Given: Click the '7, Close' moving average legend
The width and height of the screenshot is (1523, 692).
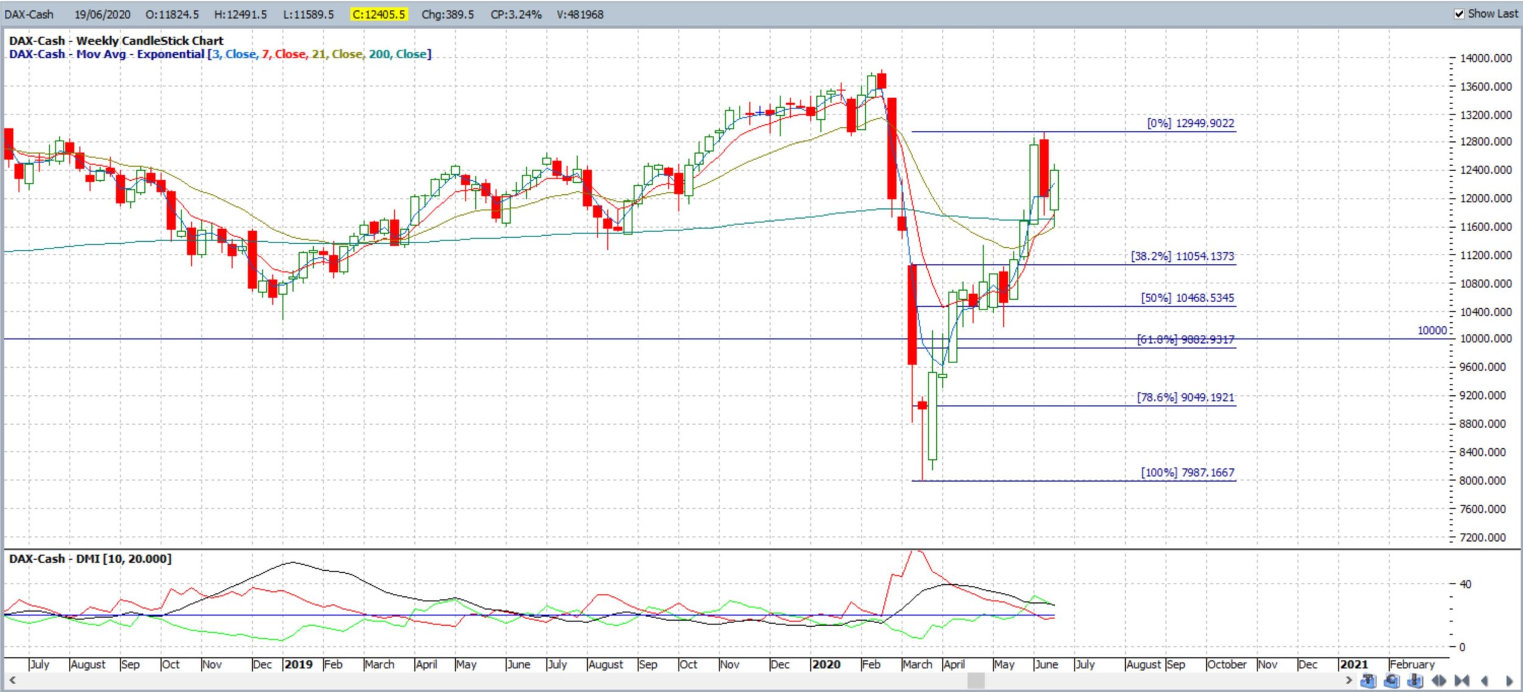Looking at the screenshot, I should click(284, 54).
